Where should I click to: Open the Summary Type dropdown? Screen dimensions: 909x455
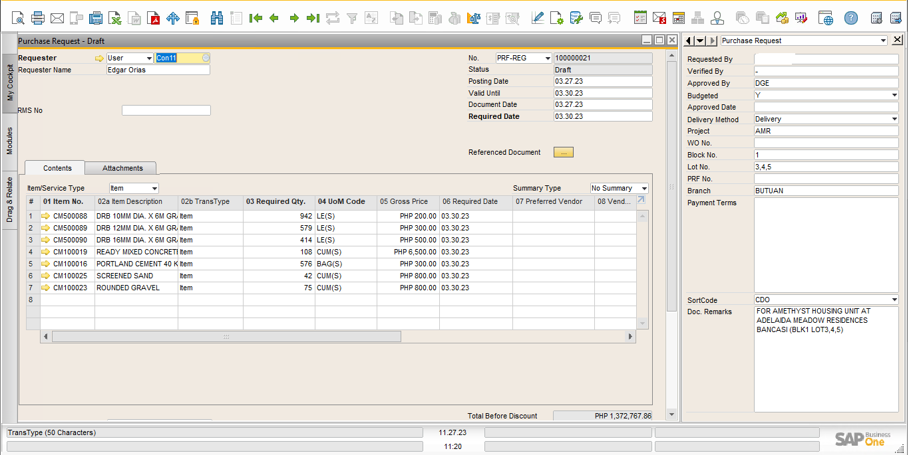click(643, 189)
